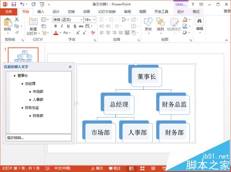
Task: Switch to Slide Sorter view icon
Action: pos(142,168)
